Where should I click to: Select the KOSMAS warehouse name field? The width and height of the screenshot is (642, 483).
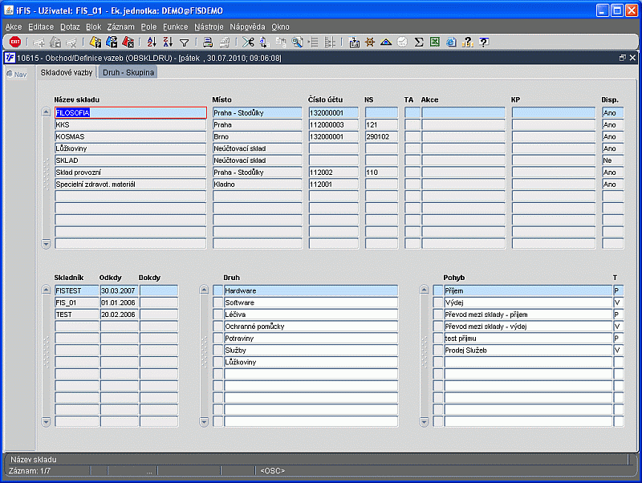(x=130, y=136)
